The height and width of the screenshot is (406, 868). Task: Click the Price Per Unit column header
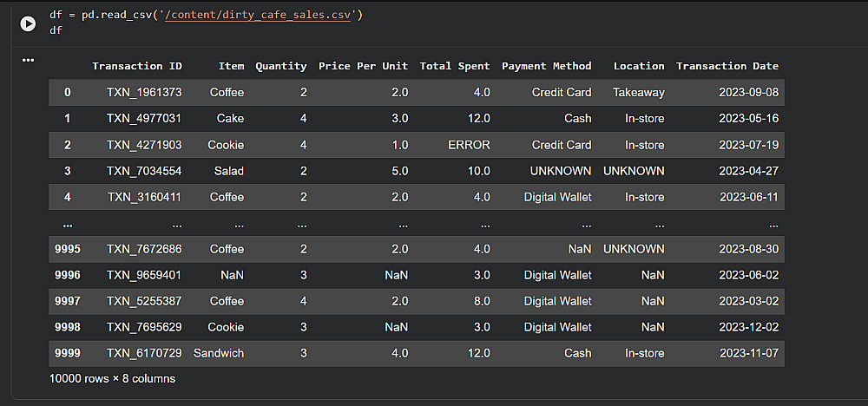[x=363, y=66]
